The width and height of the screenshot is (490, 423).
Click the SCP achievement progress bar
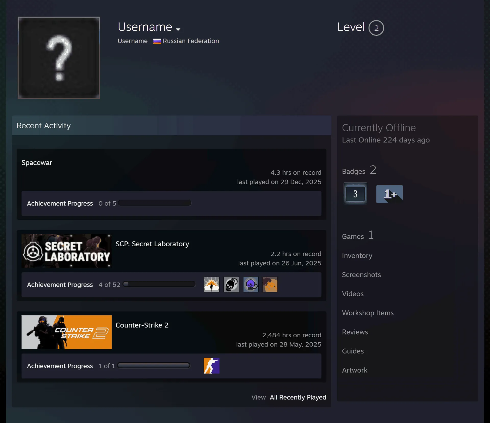(x=159, y=284)
